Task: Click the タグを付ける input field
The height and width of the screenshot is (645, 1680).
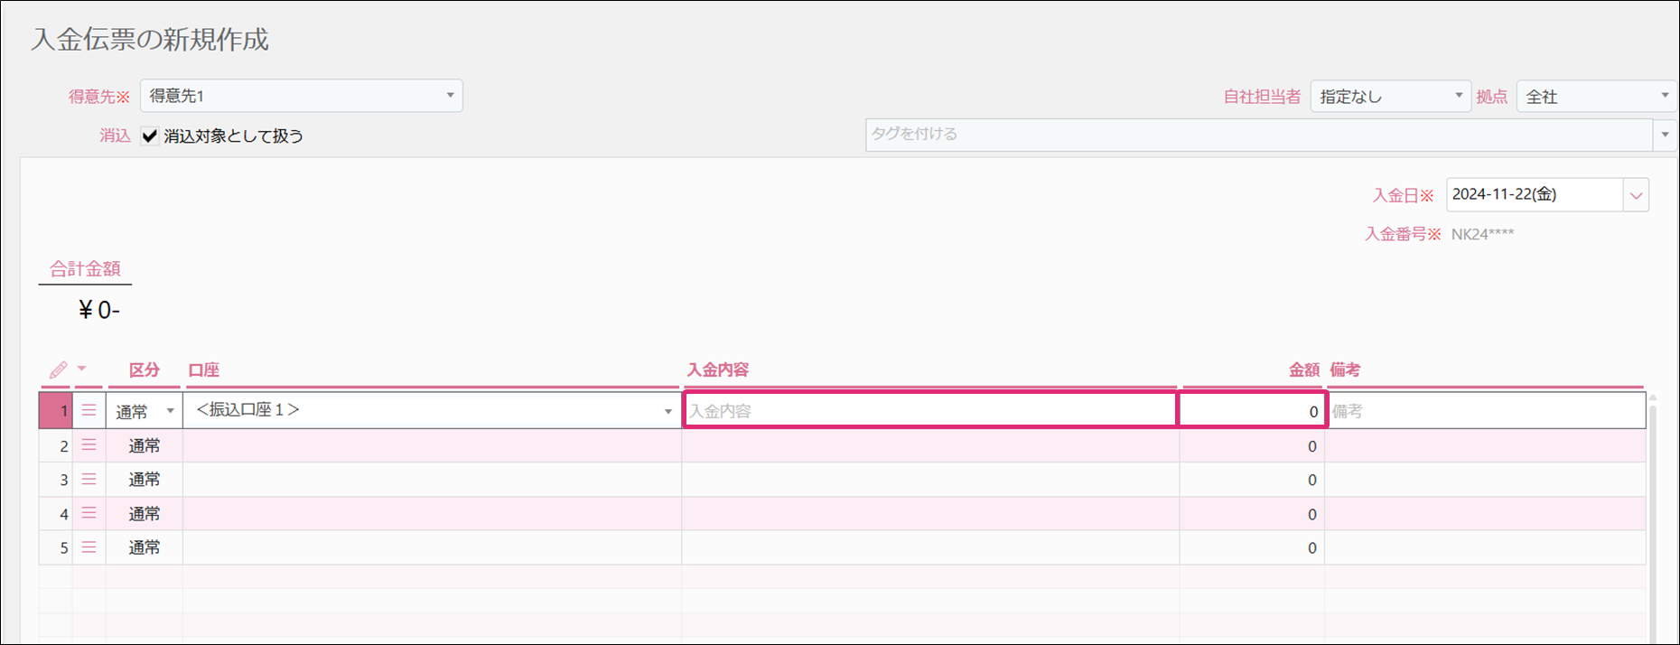Action: click(x=1258, y=135)
